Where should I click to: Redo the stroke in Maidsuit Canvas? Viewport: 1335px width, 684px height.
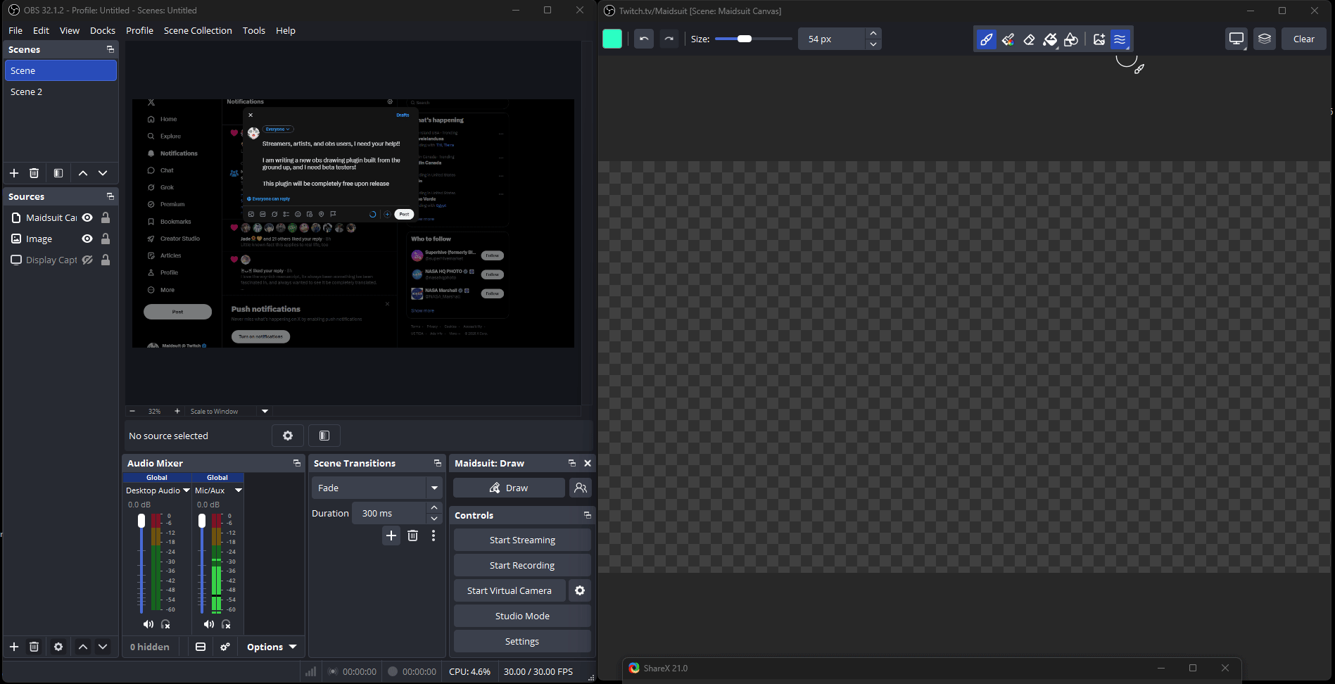tap(669, 39)
